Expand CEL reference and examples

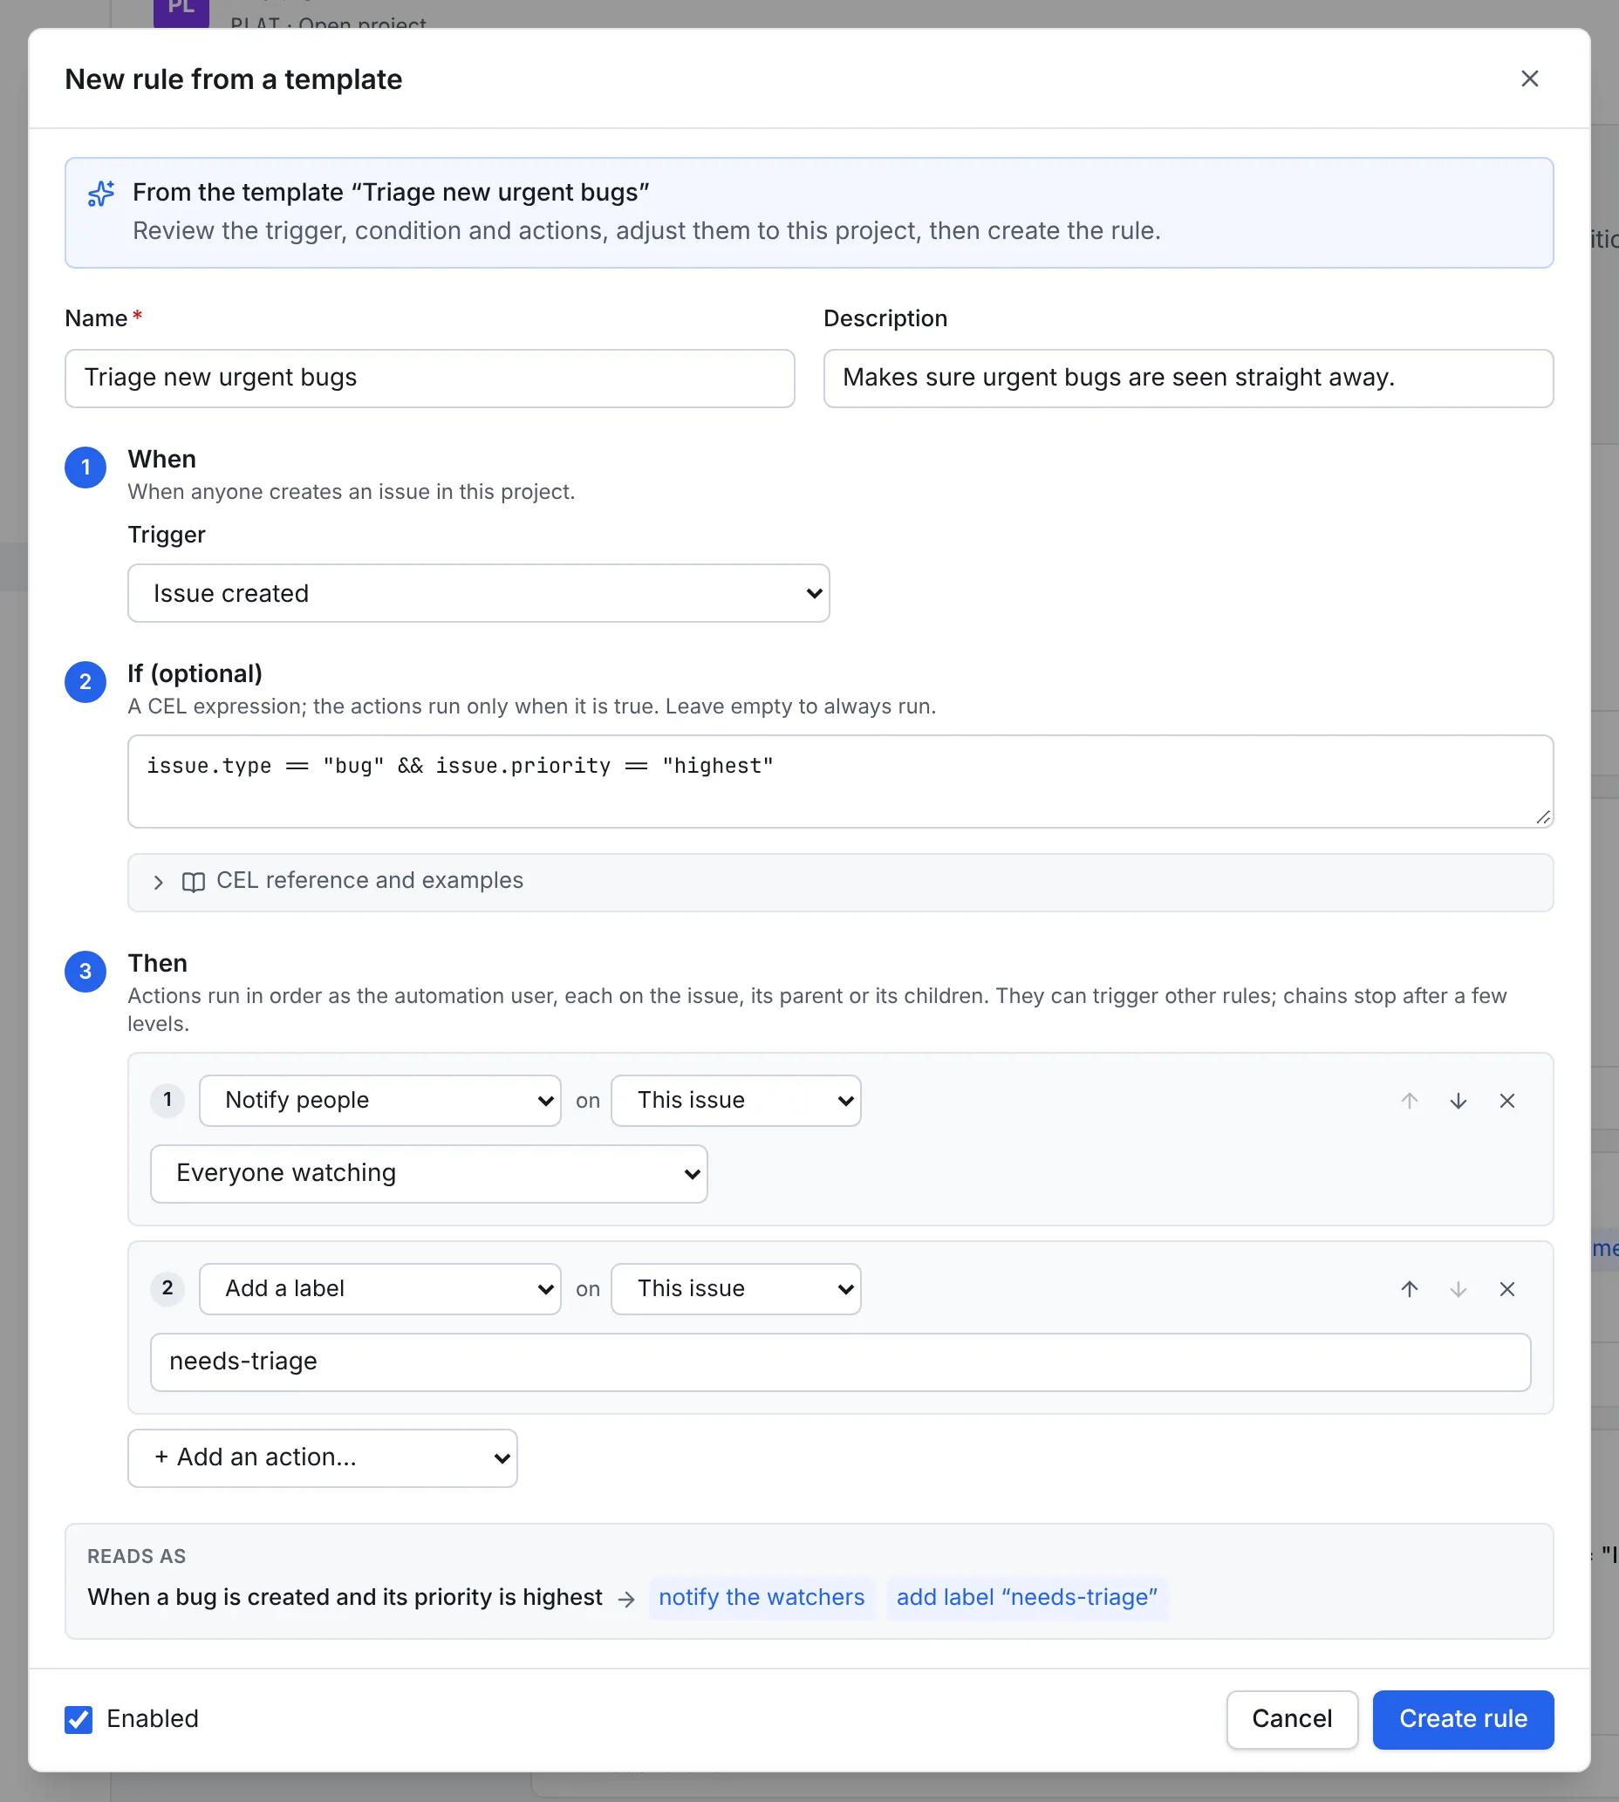tap(841, 883)
